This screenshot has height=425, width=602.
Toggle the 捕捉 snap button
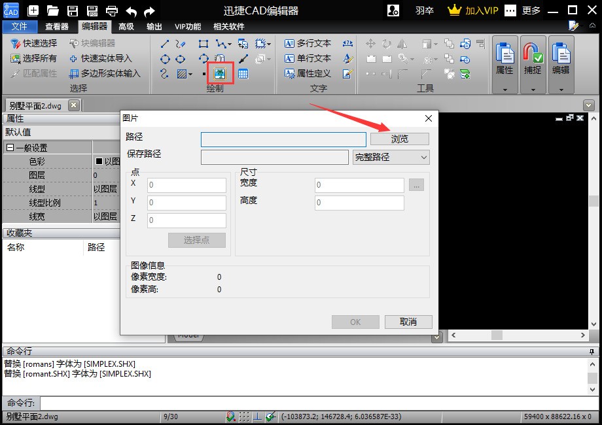[x=533, y=58]
